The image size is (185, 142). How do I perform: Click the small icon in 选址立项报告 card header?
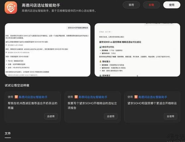point(76,97)
